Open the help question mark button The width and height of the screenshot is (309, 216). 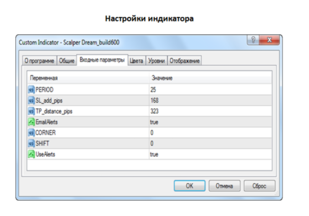coord(253,40)
